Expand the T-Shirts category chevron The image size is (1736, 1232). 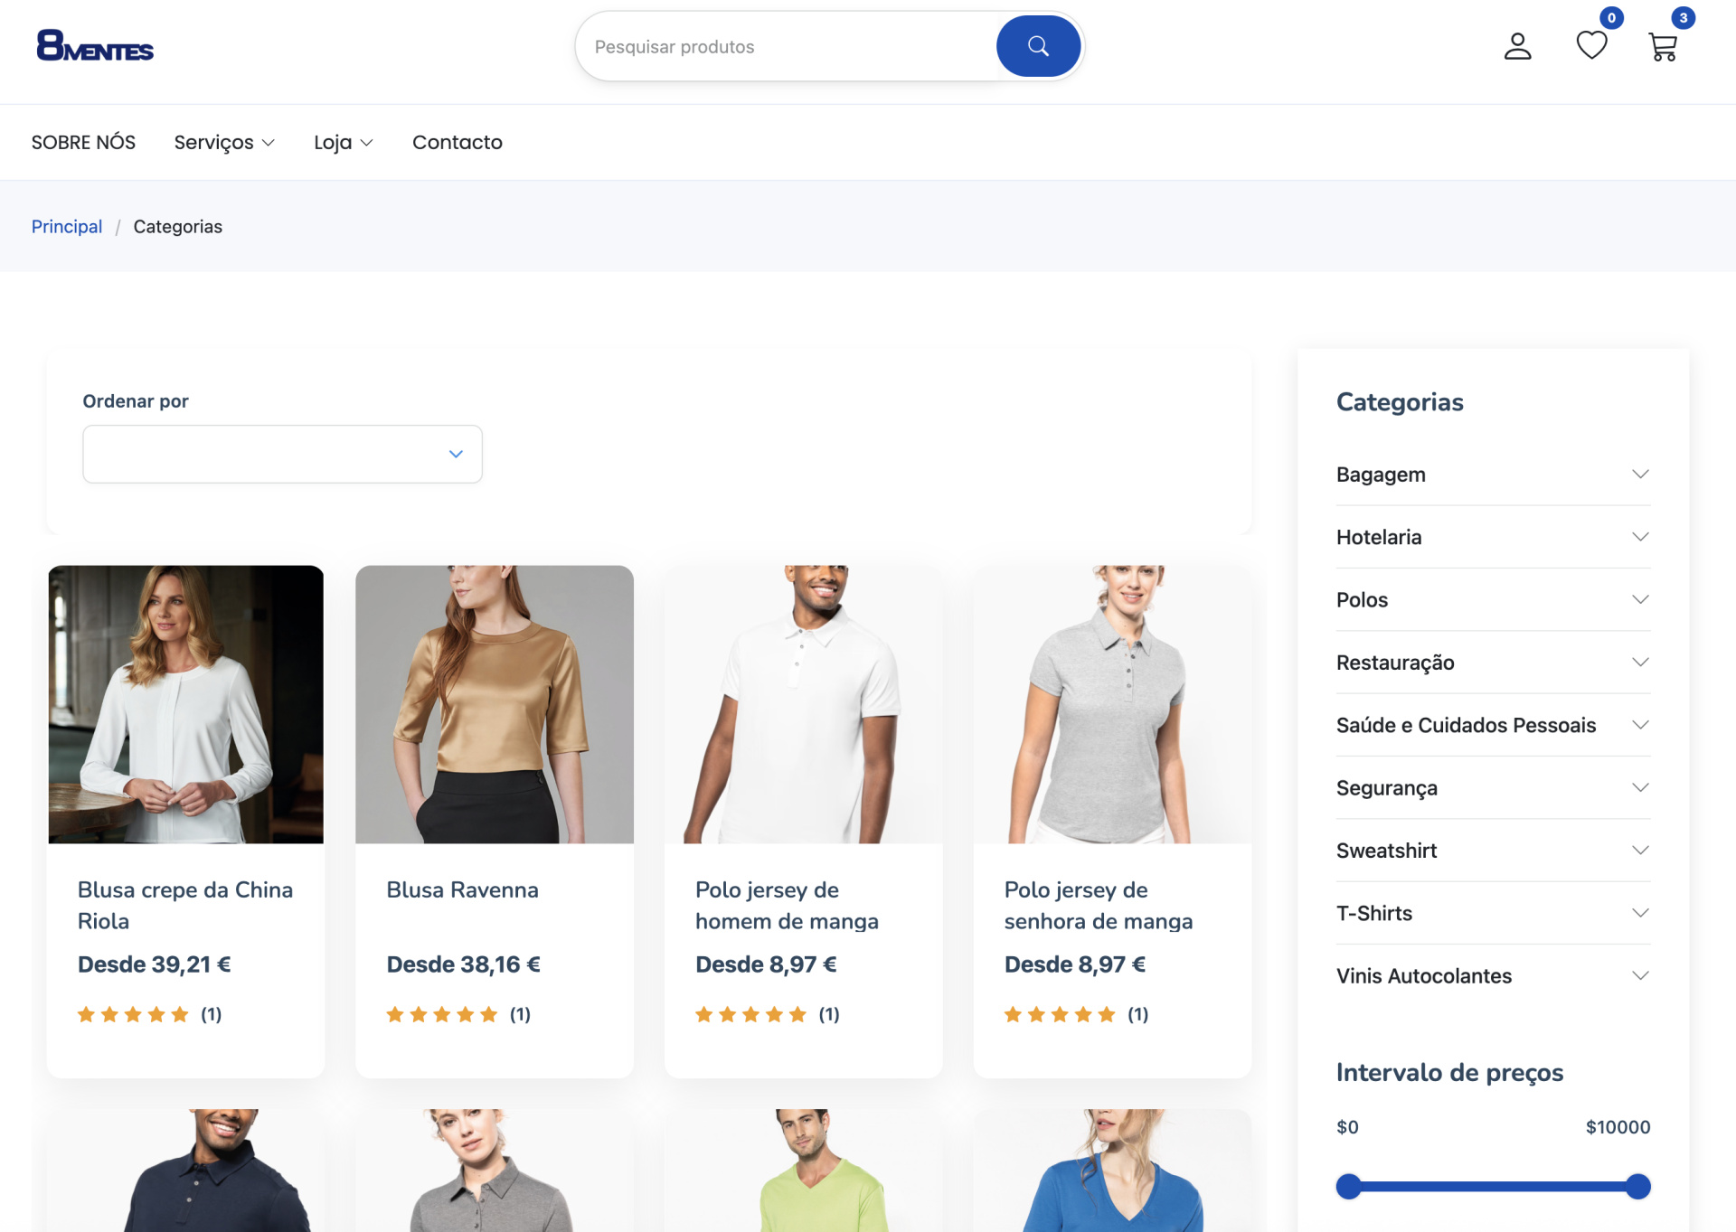pyautogui.click(x=1640, y=913)
